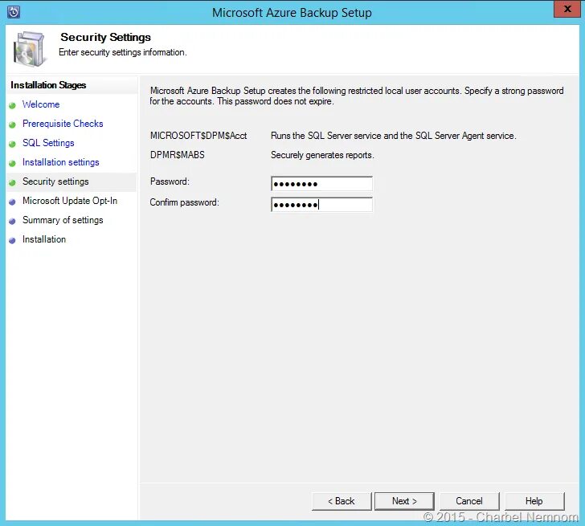Screen dimensions: 585x526
Task: Click the Microsoft Azure Backup Setup title
Action: [x=292, y=13]
